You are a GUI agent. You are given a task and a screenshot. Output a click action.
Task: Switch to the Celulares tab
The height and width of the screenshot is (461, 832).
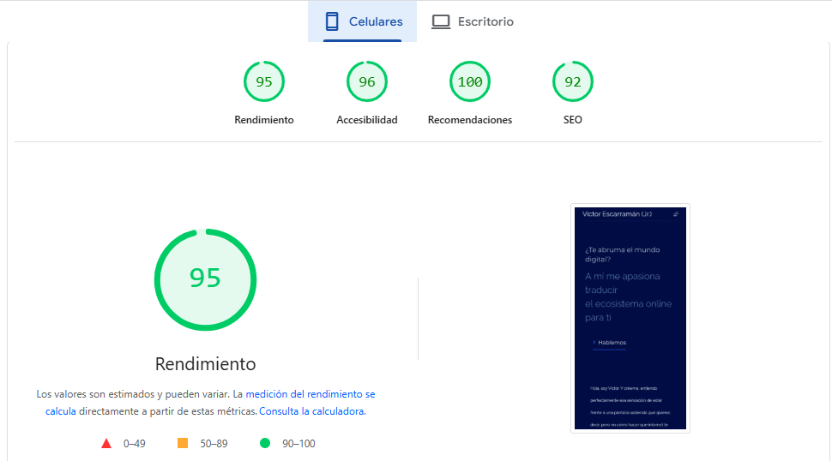(363, 21)
